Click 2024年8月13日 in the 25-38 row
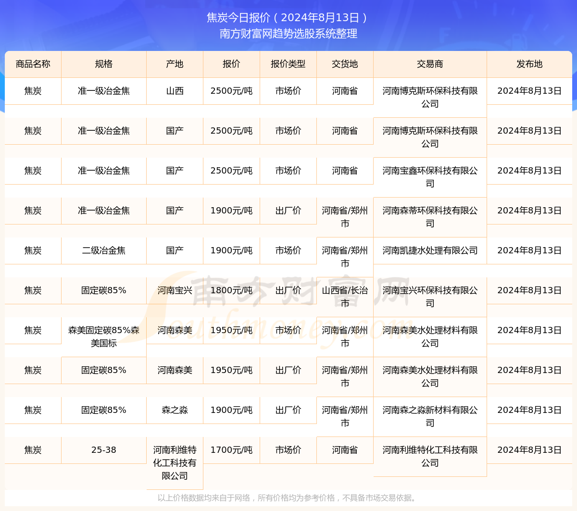 point(529,450)
